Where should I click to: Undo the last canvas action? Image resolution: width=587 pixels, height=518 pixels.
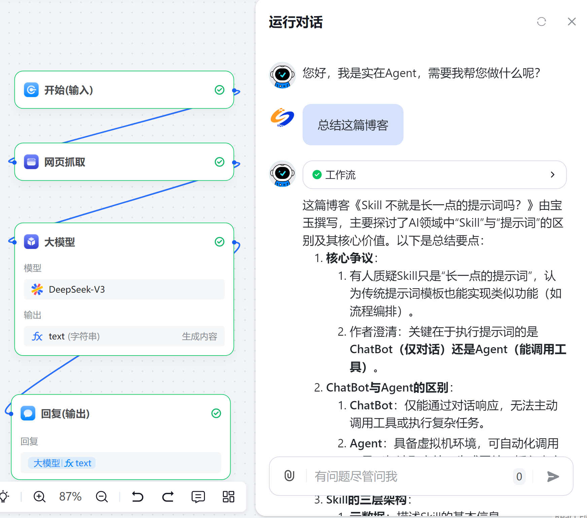pyautogui.click(x=137, y=496)
